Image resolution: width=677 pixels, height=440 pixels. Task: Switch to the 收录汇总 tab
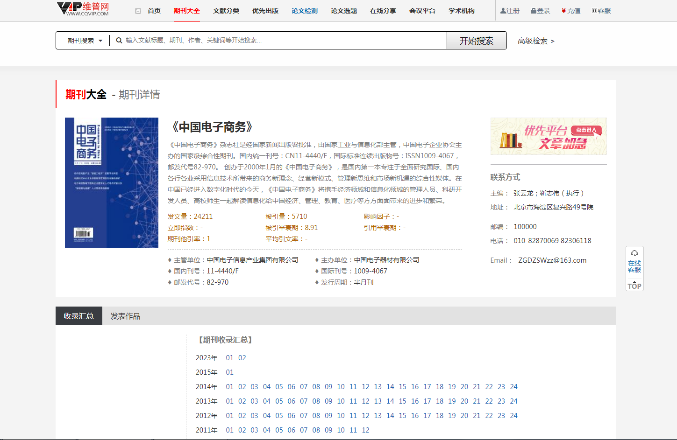click(x=79, y=316)
